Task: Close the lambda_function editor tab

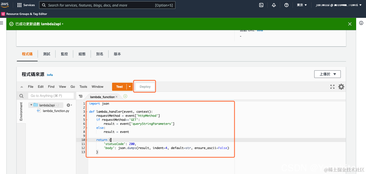Action: coord(117,97)
